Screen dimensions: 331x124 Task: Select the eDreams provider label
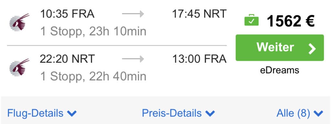[x=280, y=70]
